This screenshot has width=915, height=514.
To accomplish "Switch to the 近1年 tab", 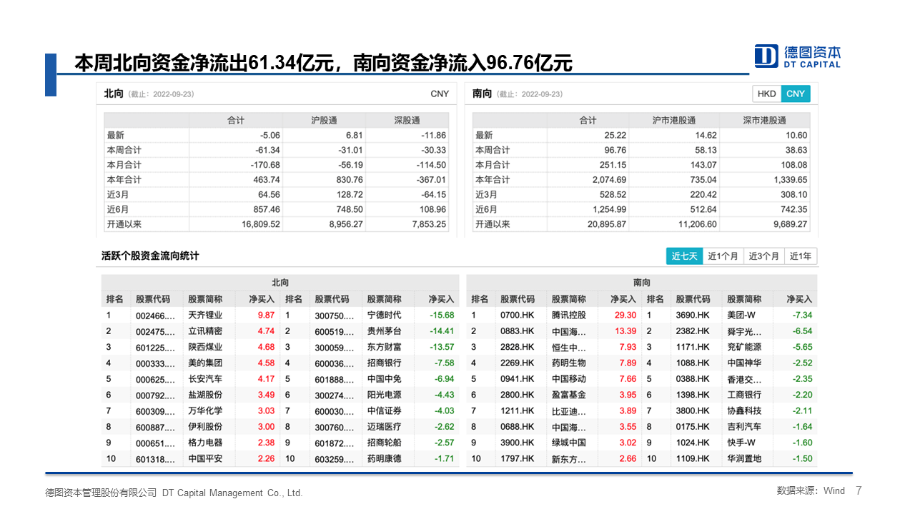I will (800, 256).
